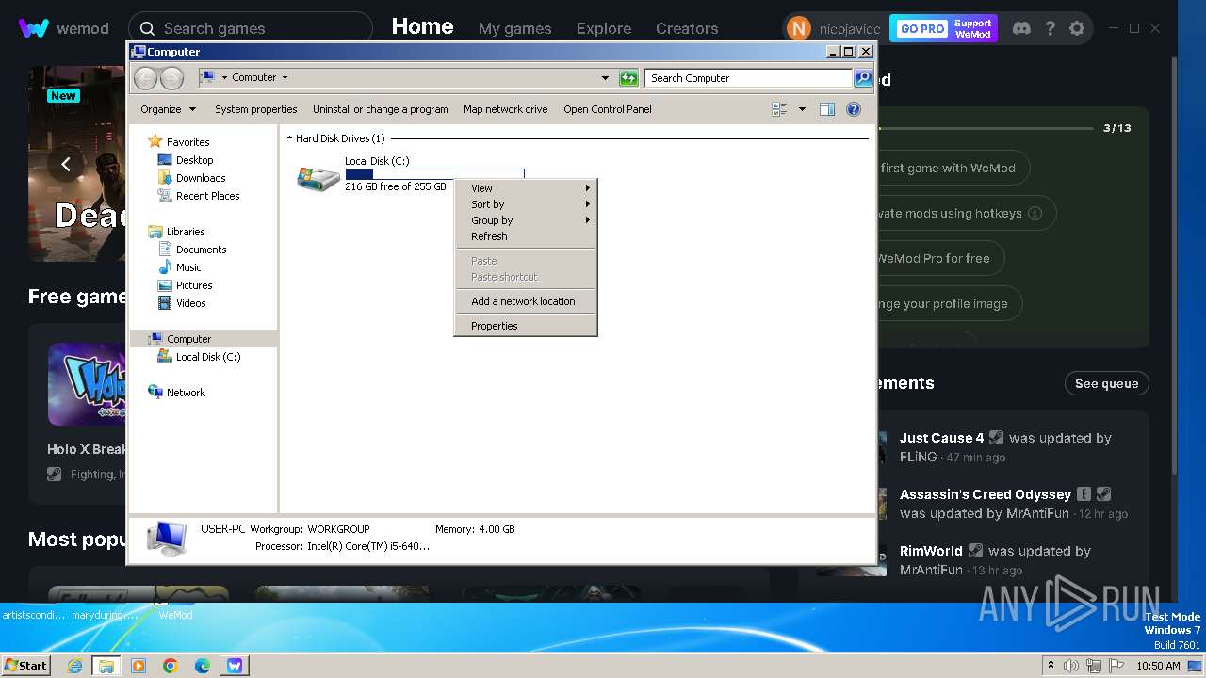Choose Properties in the context menu

coord(526,326)
